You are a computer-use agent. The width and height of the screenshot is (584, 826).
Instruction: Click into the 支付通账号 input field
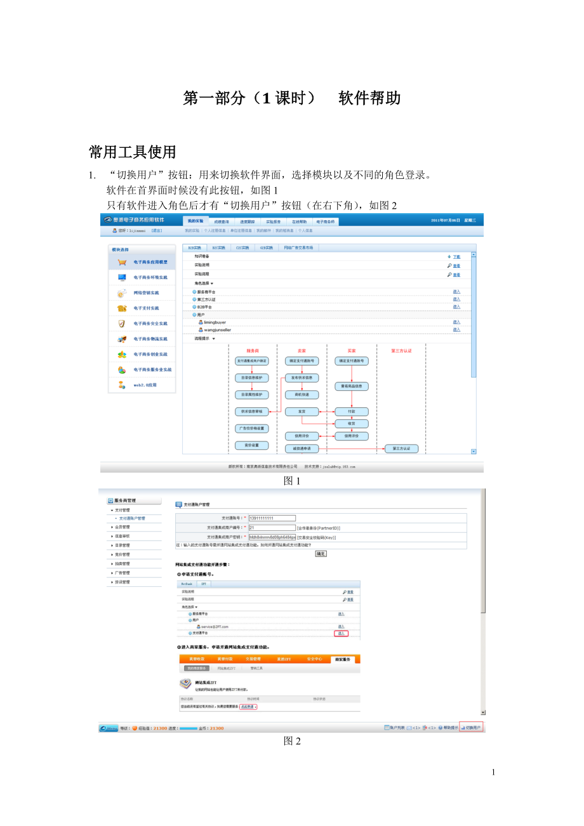(272, 518)
